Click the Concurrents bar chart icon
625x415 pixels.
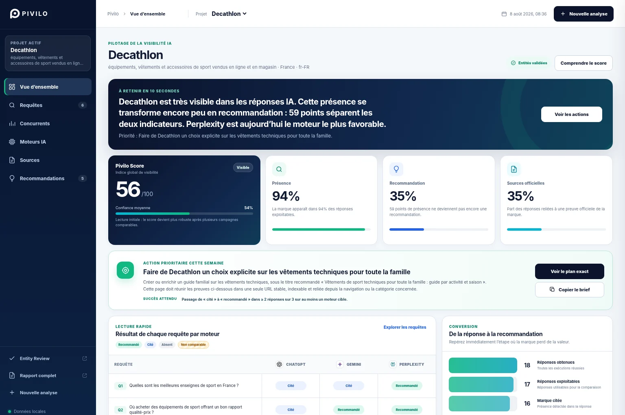[12, 123]
